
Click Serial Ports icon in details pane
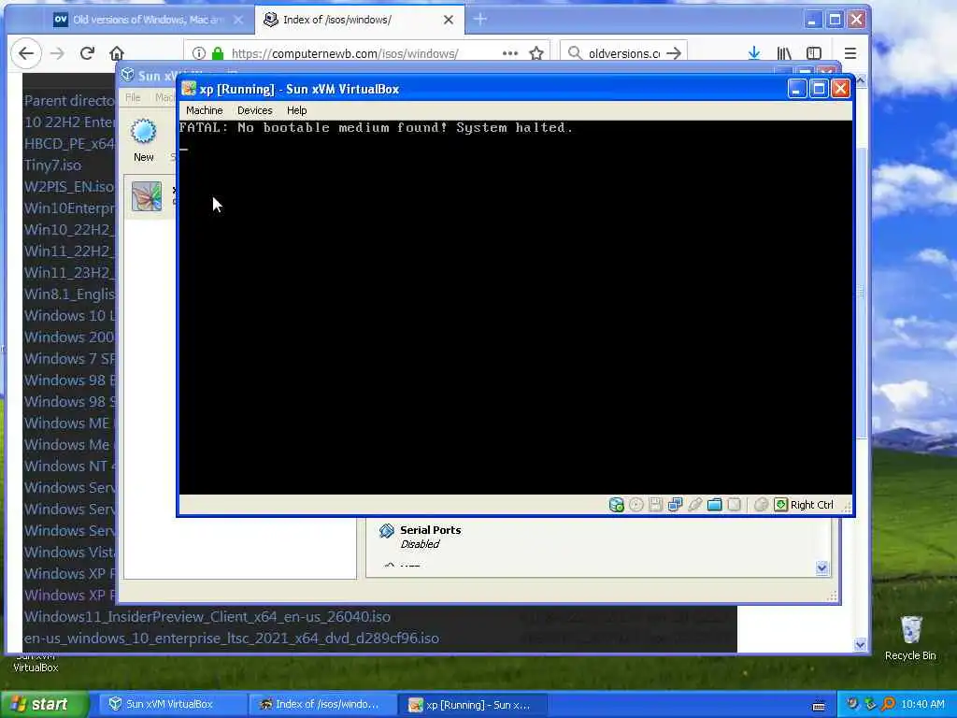click(386, 531)
